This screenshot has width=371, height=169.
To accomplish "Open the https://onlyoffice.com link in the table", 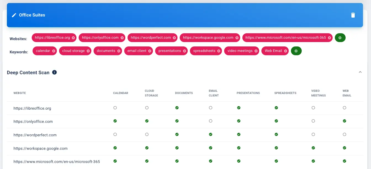I will pyautogui.click(x=33, y=121).
